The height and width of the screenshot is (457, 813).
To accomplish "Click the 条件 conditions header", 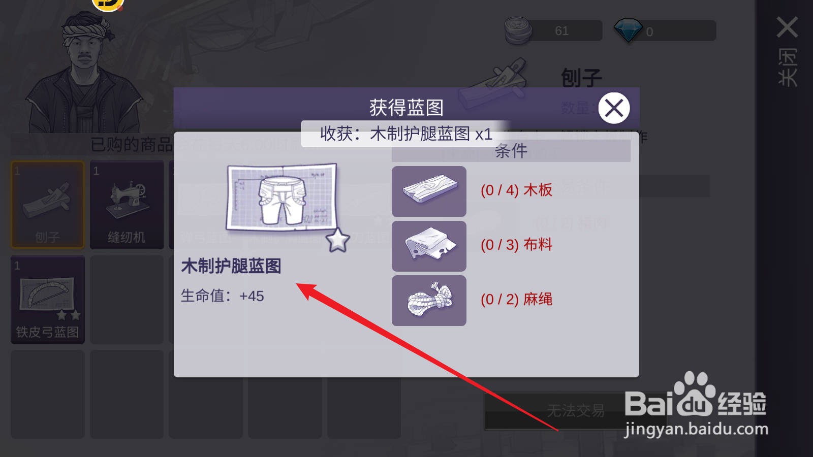I will pyautogui.click(x=511, y=151).
